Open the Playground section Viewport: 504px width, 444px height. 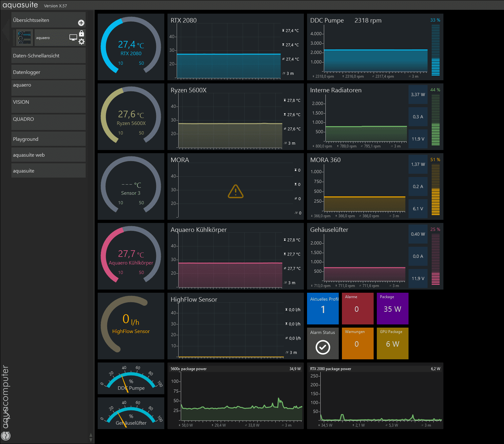[x=49, y=139]
